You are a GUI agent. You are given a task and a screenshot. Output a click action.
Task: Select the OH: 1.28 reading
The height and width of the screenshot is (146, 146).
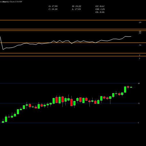click(100, 9)
